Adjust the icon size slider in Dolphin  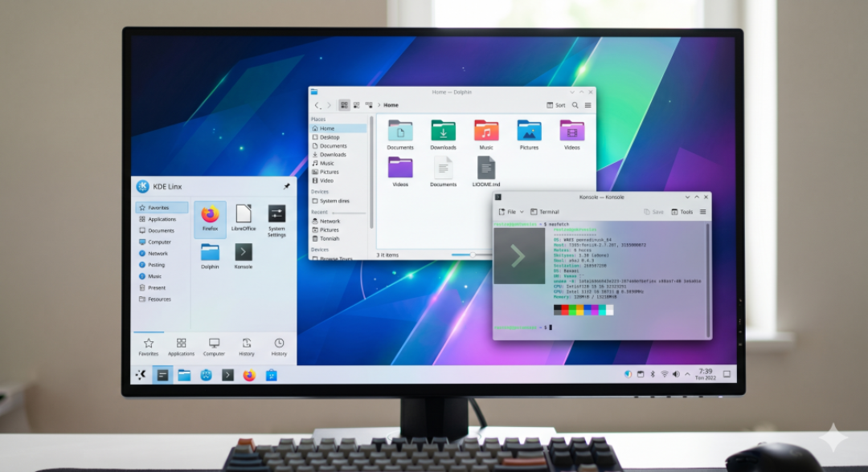click(473, 254)
